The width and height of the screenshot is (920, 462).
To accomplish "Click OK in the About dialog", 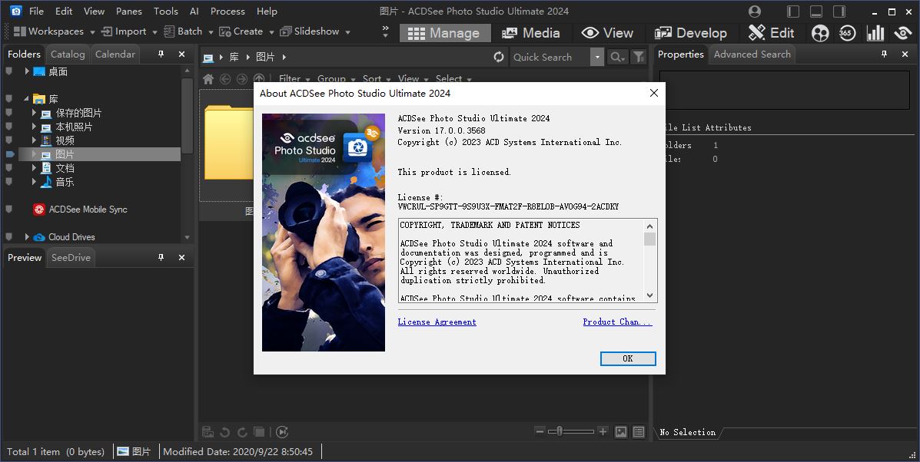I will 628,358.
